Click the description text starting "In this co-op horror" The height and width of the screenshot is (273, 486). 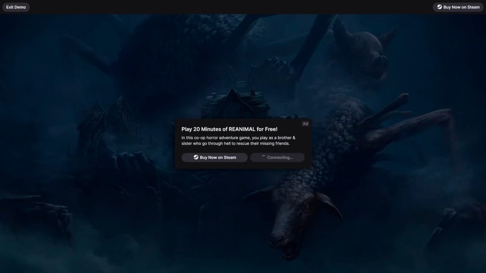(x=239, y=140)
